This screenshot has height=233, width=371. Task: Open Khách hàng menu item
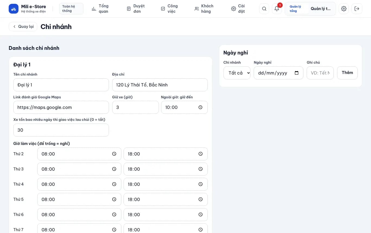(x=204, y=9)
